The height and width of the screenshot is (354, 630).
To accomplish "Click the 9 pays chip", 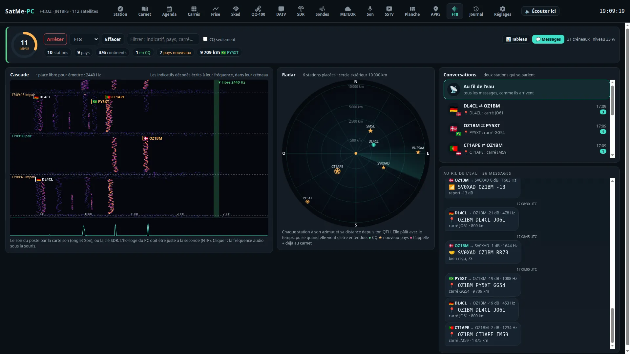I will (x=83, y=52).
